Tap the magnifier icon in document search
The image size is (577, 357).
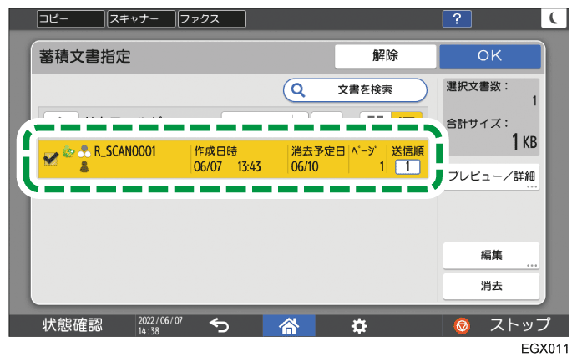298,90
